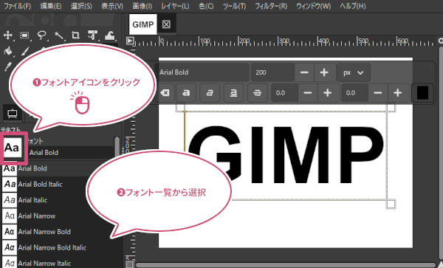This screenshot has height=268, width=443.
Task: Open the ファイル(F) menu
Action: pos(18,6)
